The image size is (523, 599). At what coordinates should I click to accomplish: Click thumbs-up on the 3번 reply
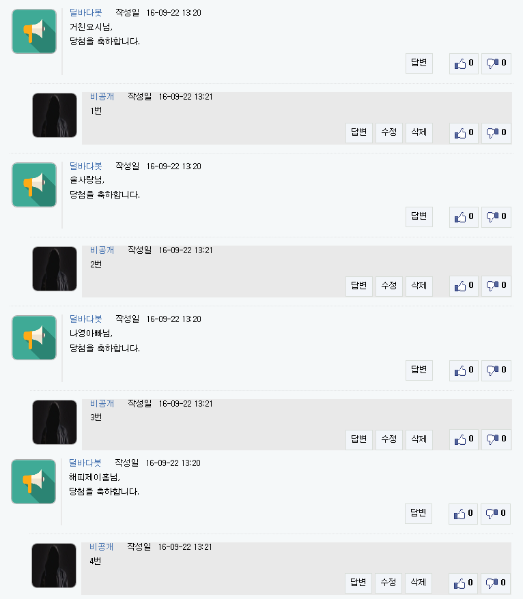tap(464, 439)
